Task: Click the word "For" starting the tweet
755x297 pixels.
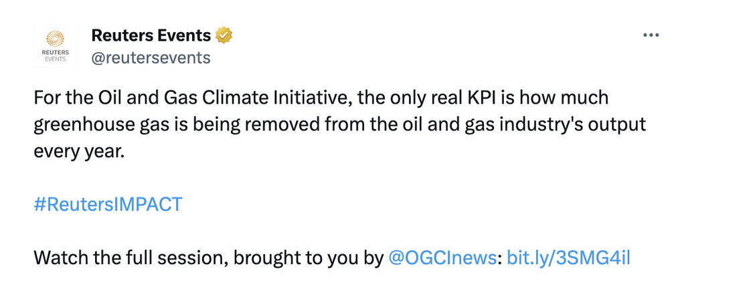Action: tap(46, 98)
